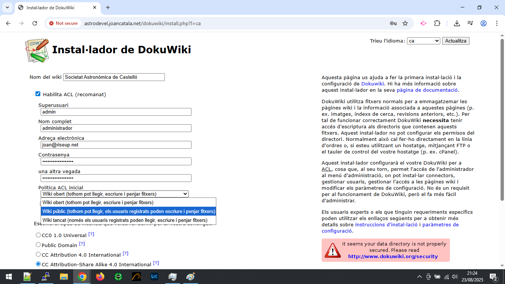
Task: Bookmark this page with the star icon
Action: [405, 23]
